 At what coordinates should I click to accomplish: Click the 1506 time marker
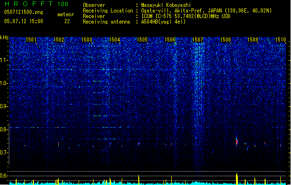(x=170, y=40)
